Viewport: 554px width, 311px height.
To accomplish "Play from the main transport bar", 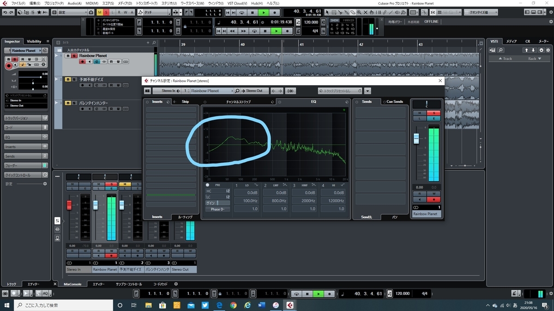I will click(x=276, y=31).
